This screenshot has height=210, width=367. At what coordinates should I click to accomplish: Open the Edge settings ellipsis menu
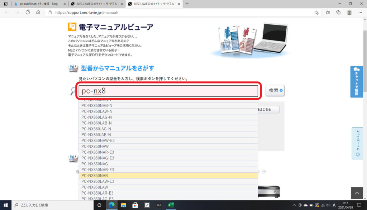tap(360, 12)
